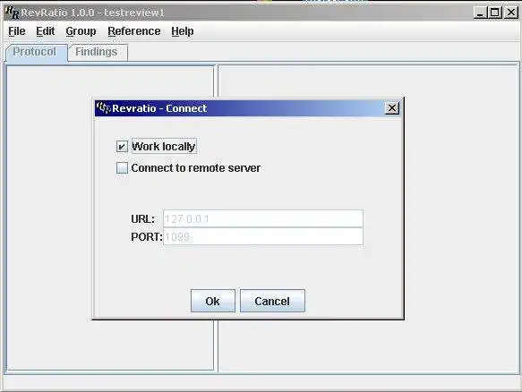This screenshot has width=522, height=392.
Task: Open the File menu
Action: (17, 31)
